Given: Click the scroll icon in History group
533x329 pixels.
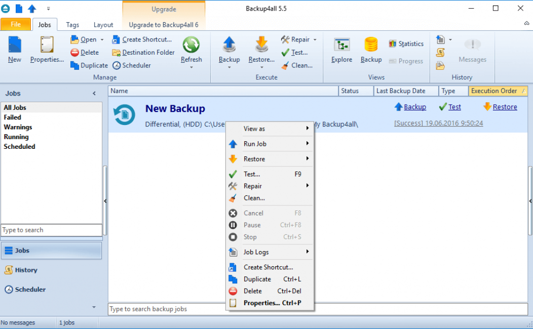Looking at the screenshot, I should point(440,53).
